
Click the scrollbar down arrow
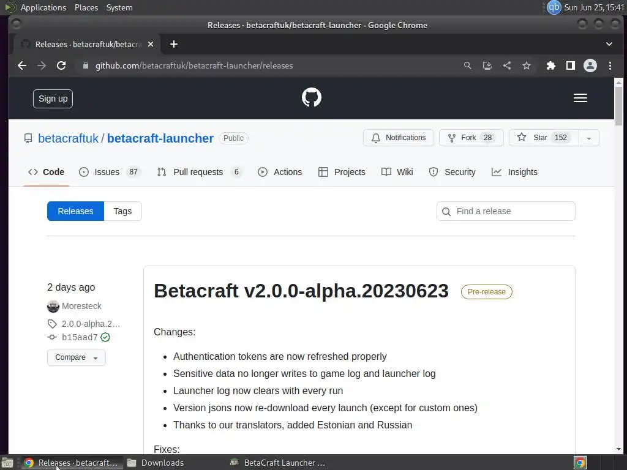[618, 449]
